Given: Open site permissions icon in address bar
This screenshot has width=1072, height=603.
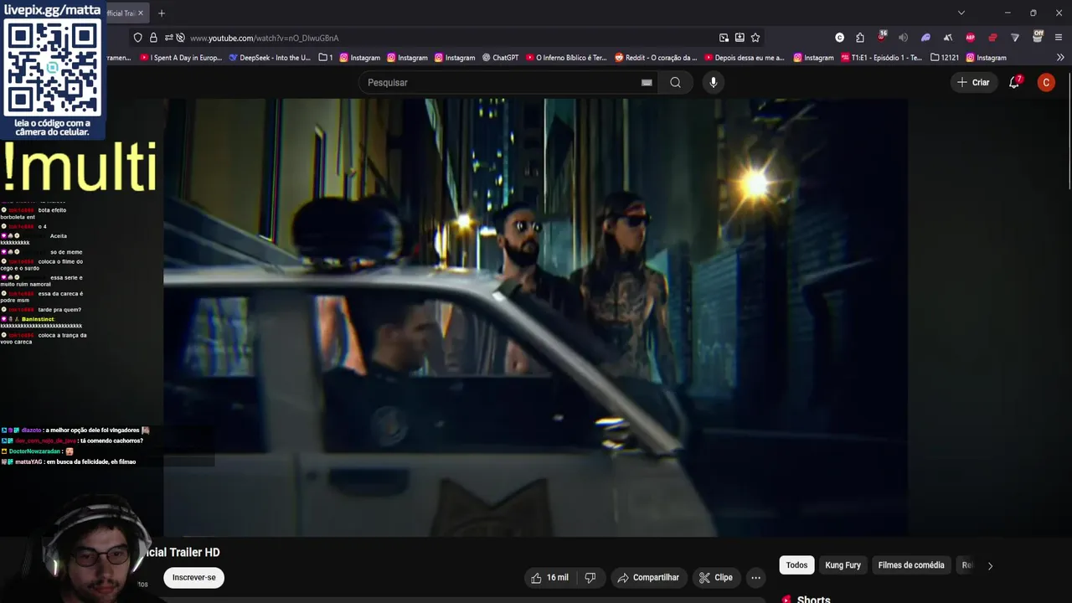Looking at the screenshot, I should (168, 38).
